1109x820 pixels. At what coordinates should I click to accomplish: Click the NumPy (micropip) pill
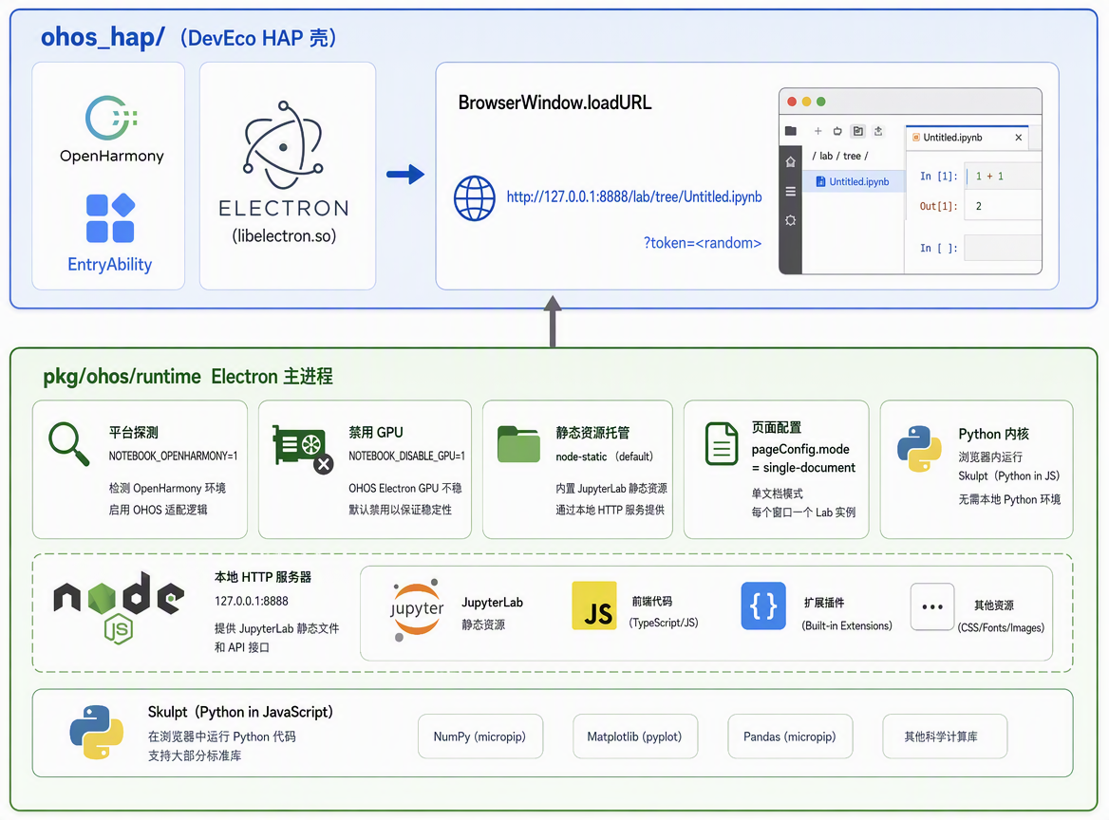tap(480, 736)
